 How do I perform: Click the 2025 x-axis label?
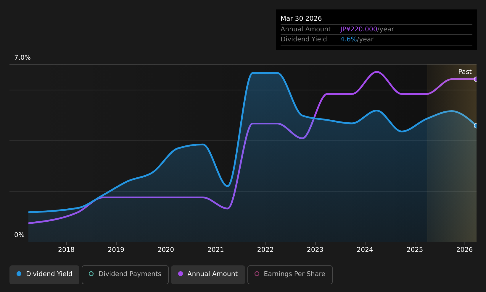(415, 250)
